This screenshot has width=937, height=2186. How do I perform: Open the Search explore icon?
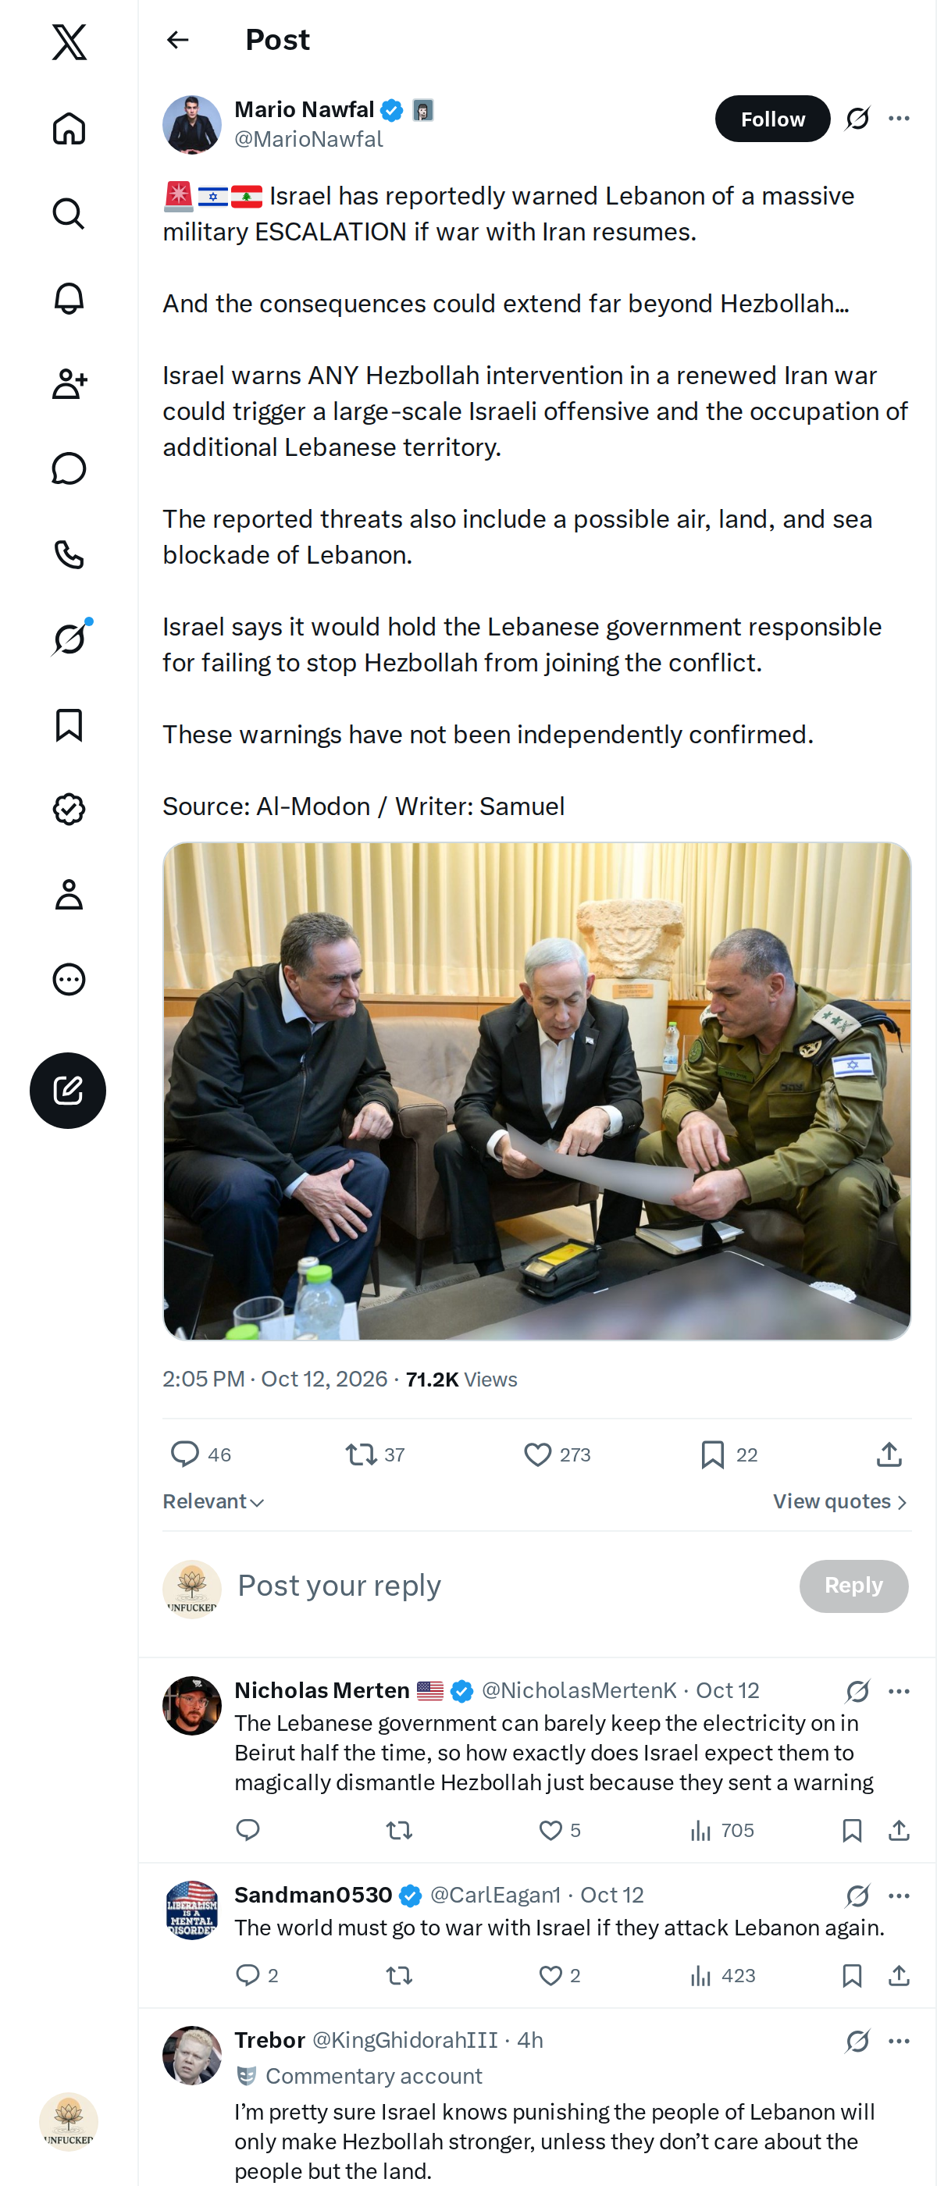[x=69, y=214]
